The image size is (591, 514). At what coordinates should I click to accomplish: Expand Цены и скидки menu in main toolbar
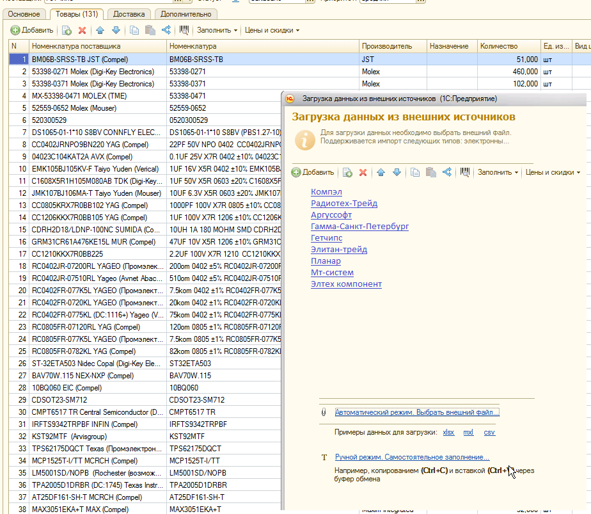pos(272,30)
